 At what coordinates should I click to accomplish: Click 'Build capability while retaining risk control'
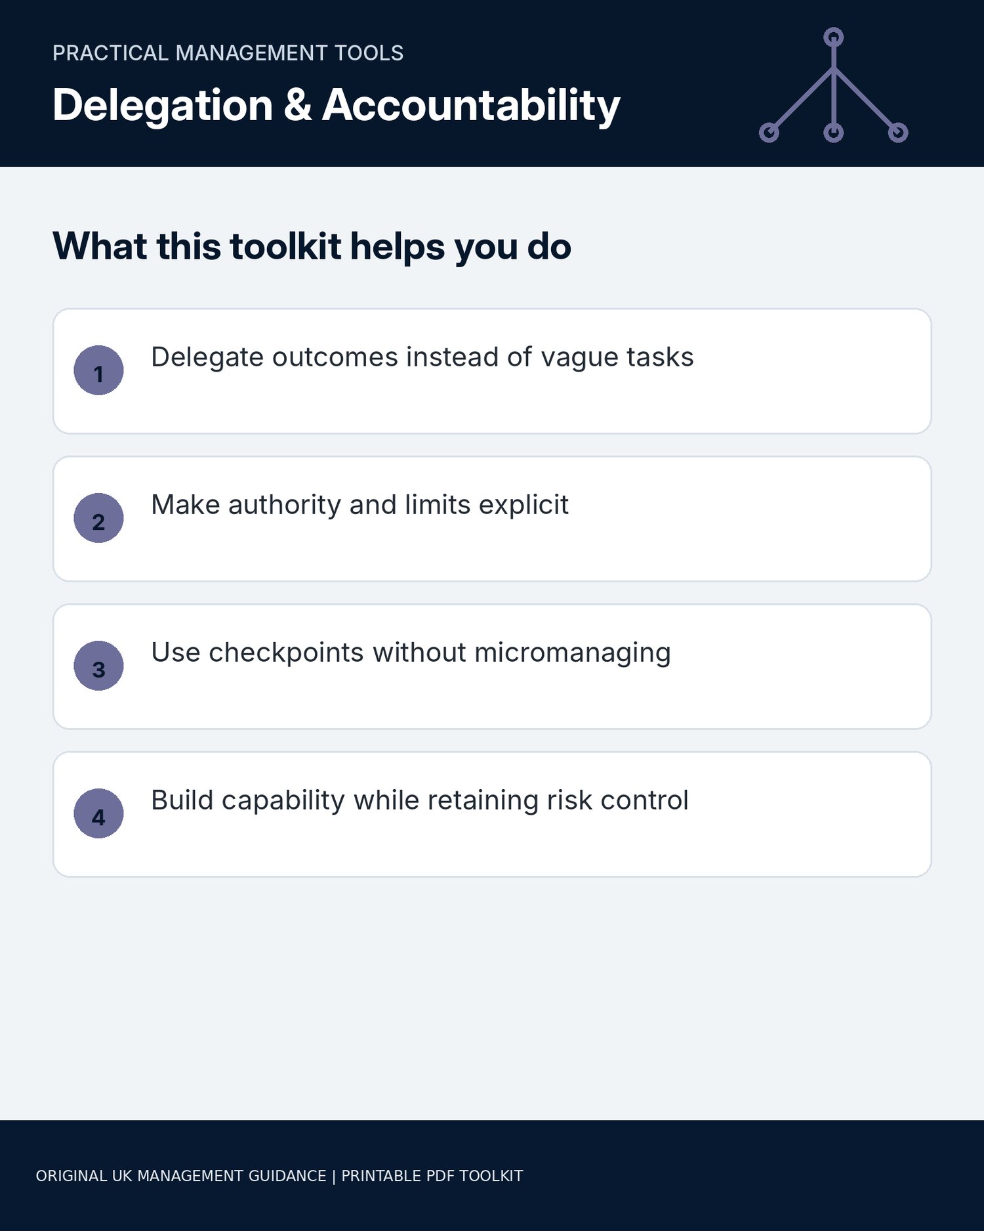(420, 801)
